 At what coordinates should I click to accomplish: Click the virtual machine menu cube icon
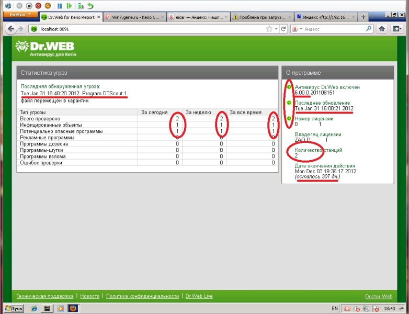[8, 5]
